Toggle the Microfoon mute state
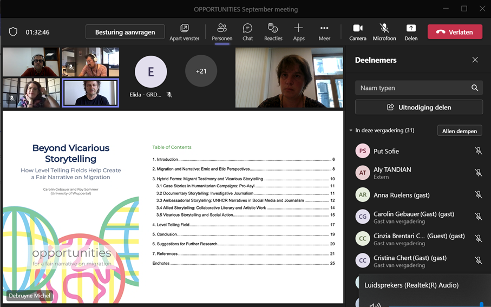Viewport: 491px width, 307px height. [x=384, y=32]
